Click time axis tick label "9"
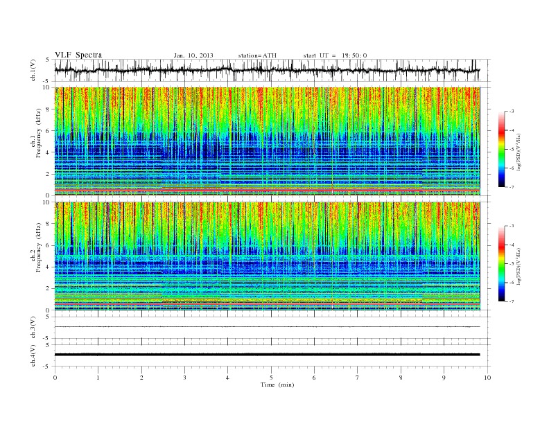 pos(444,378)
